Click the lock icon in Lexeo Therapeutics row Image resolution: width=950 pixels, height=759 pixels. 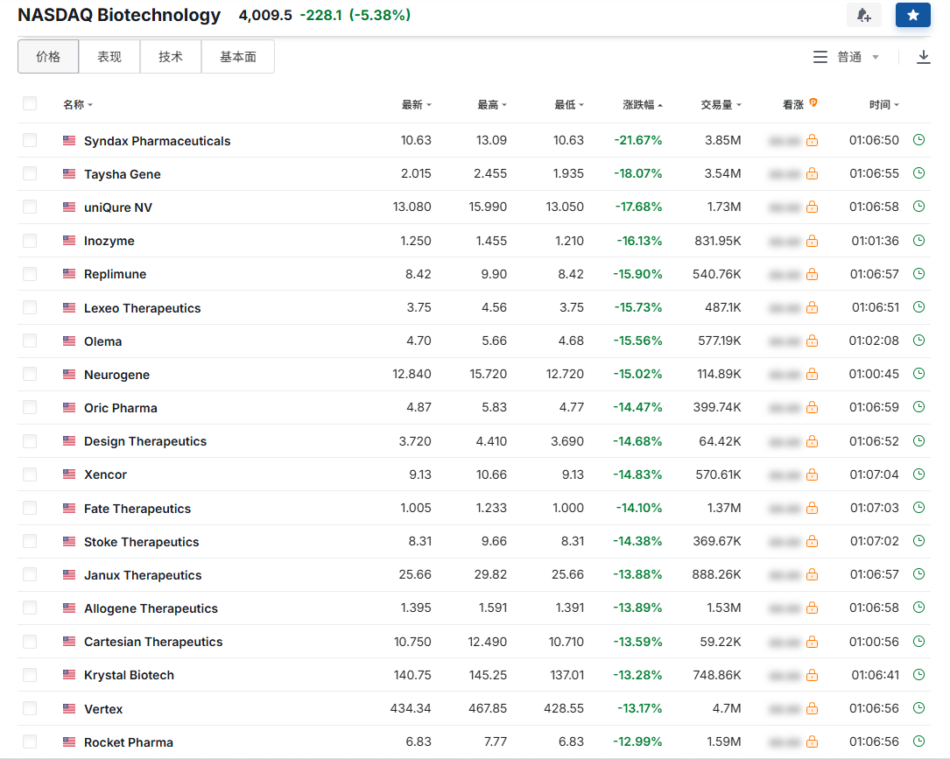click(812, 308)
